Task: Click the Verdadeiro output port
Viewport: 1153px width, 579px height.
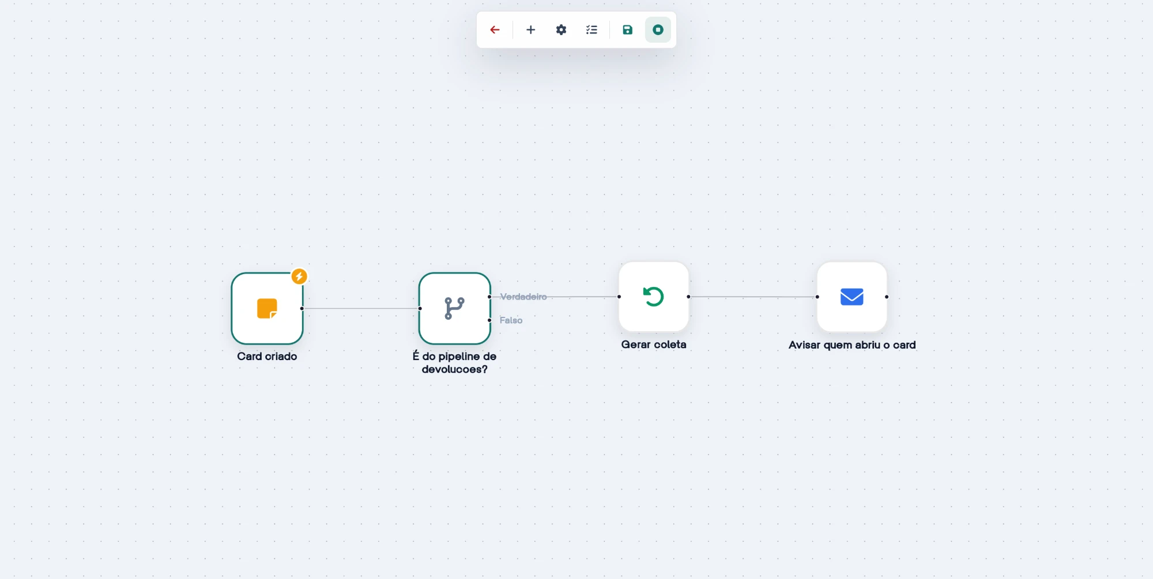Action: (x=489, y=297)
